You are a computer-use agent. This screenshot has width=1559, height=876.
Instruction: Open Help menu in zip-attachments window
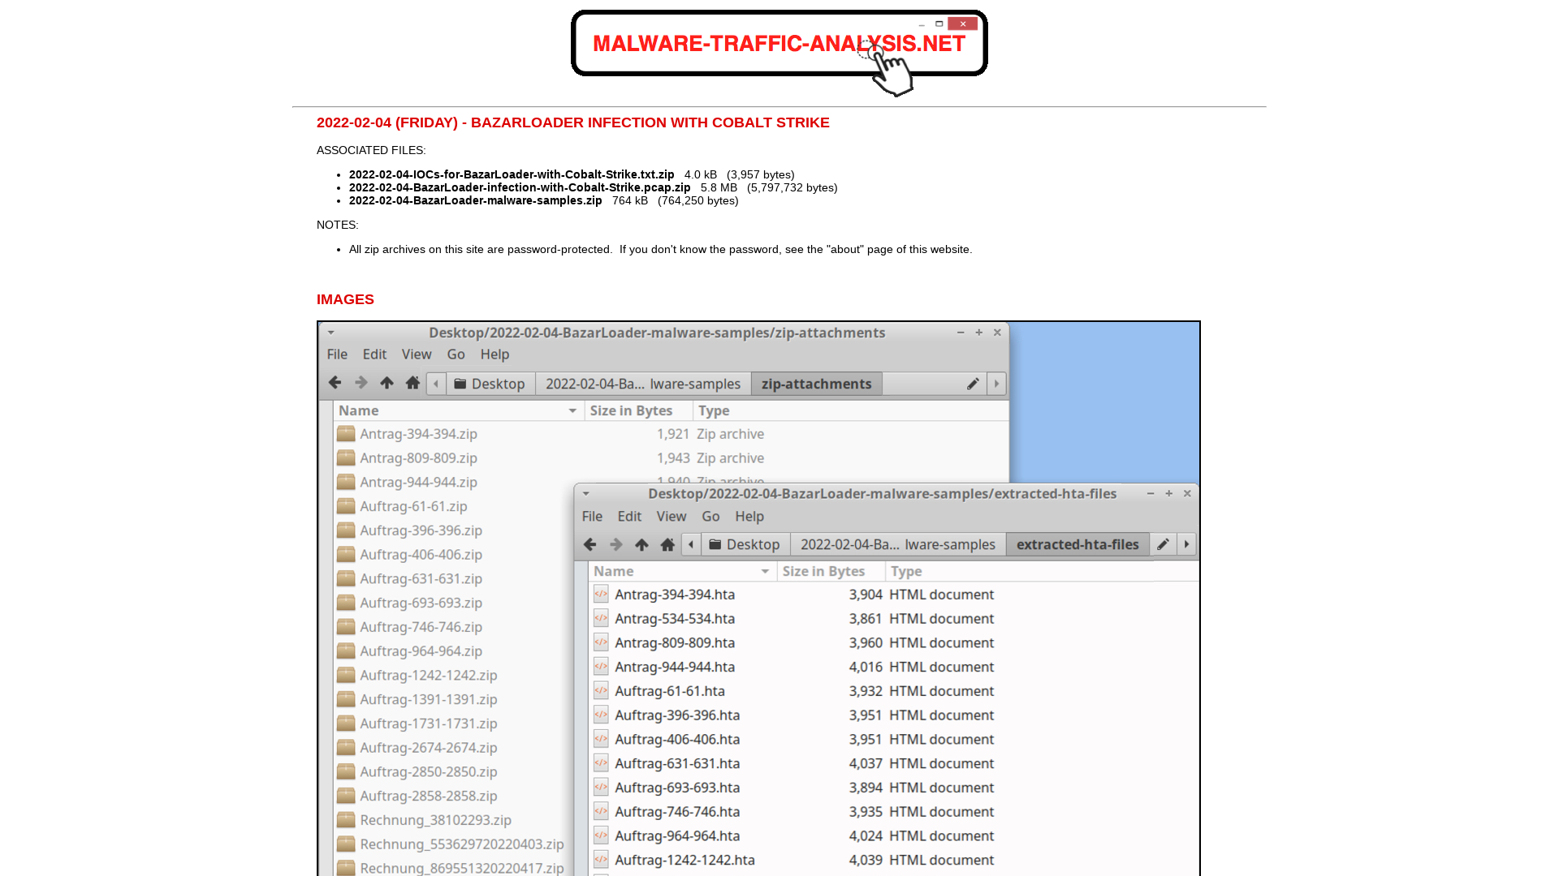pos(494,354)
